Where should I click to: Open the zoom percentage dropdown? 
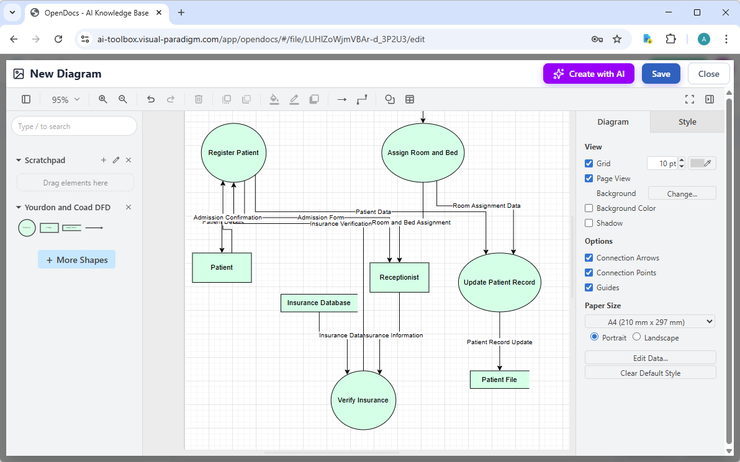(x=65, y=99)
